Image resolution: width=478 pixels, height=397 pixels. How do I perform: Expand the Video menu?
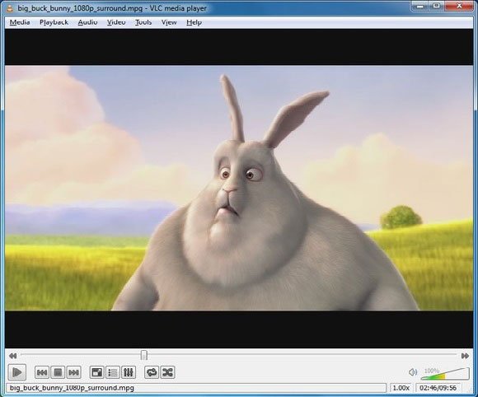(116, 22)
